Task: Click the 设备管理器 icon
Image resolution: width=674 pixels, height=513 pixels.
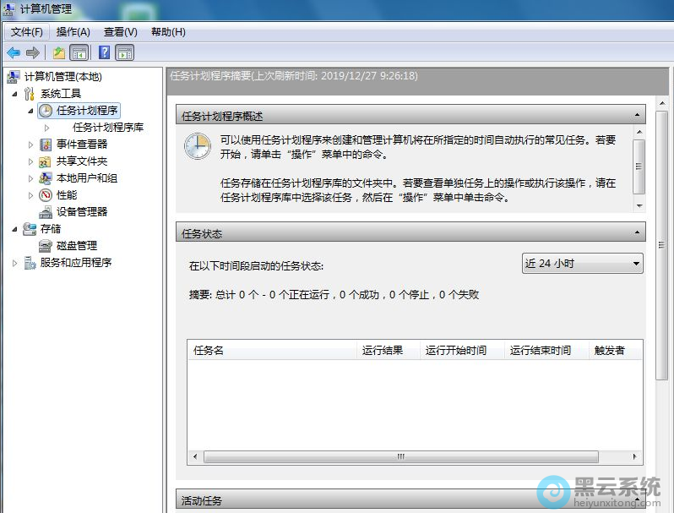Action: [x=46, y=212]
